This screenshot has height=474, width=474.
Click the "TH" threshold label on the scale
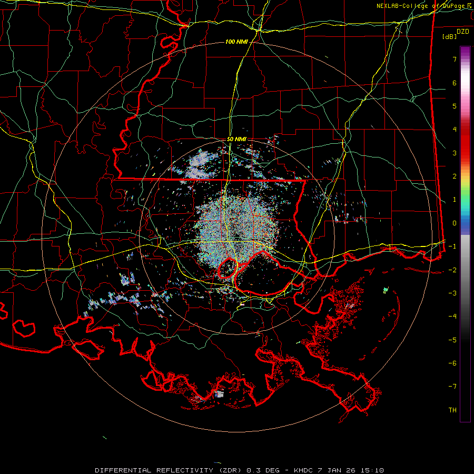point(452,410)
